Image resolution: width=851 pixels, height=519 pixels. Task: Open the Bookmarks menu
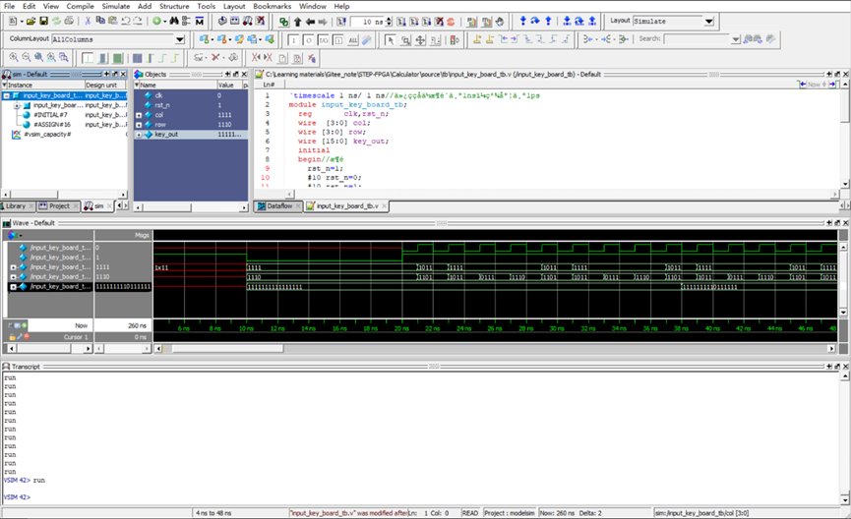tap(272, 6)
